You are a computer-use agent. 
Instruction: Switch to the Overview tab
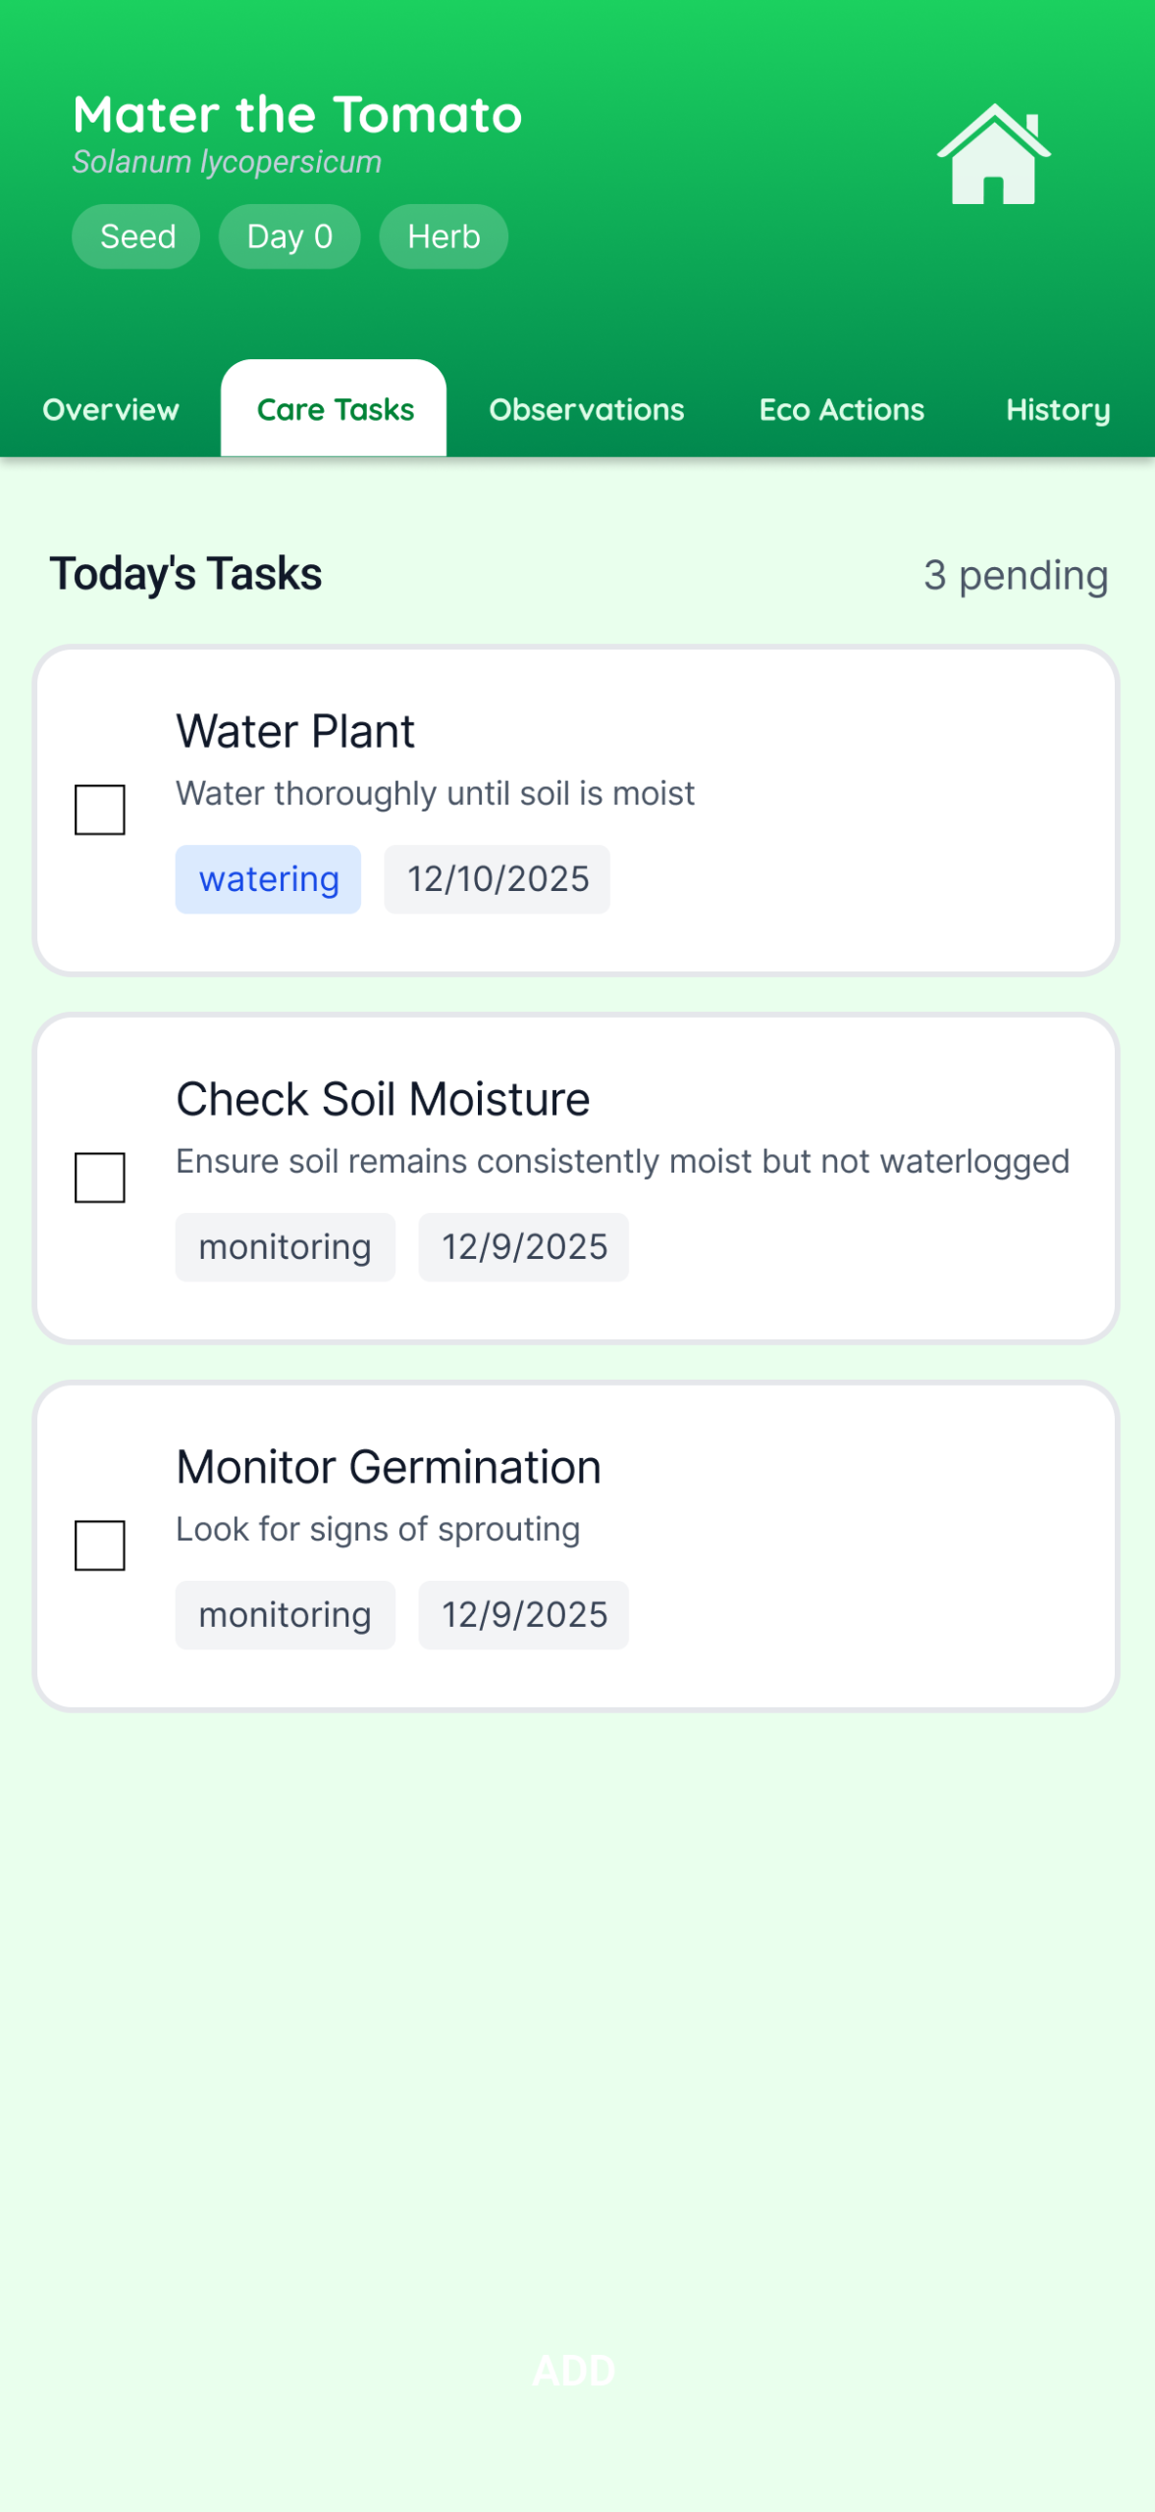[x=111, y=409]
